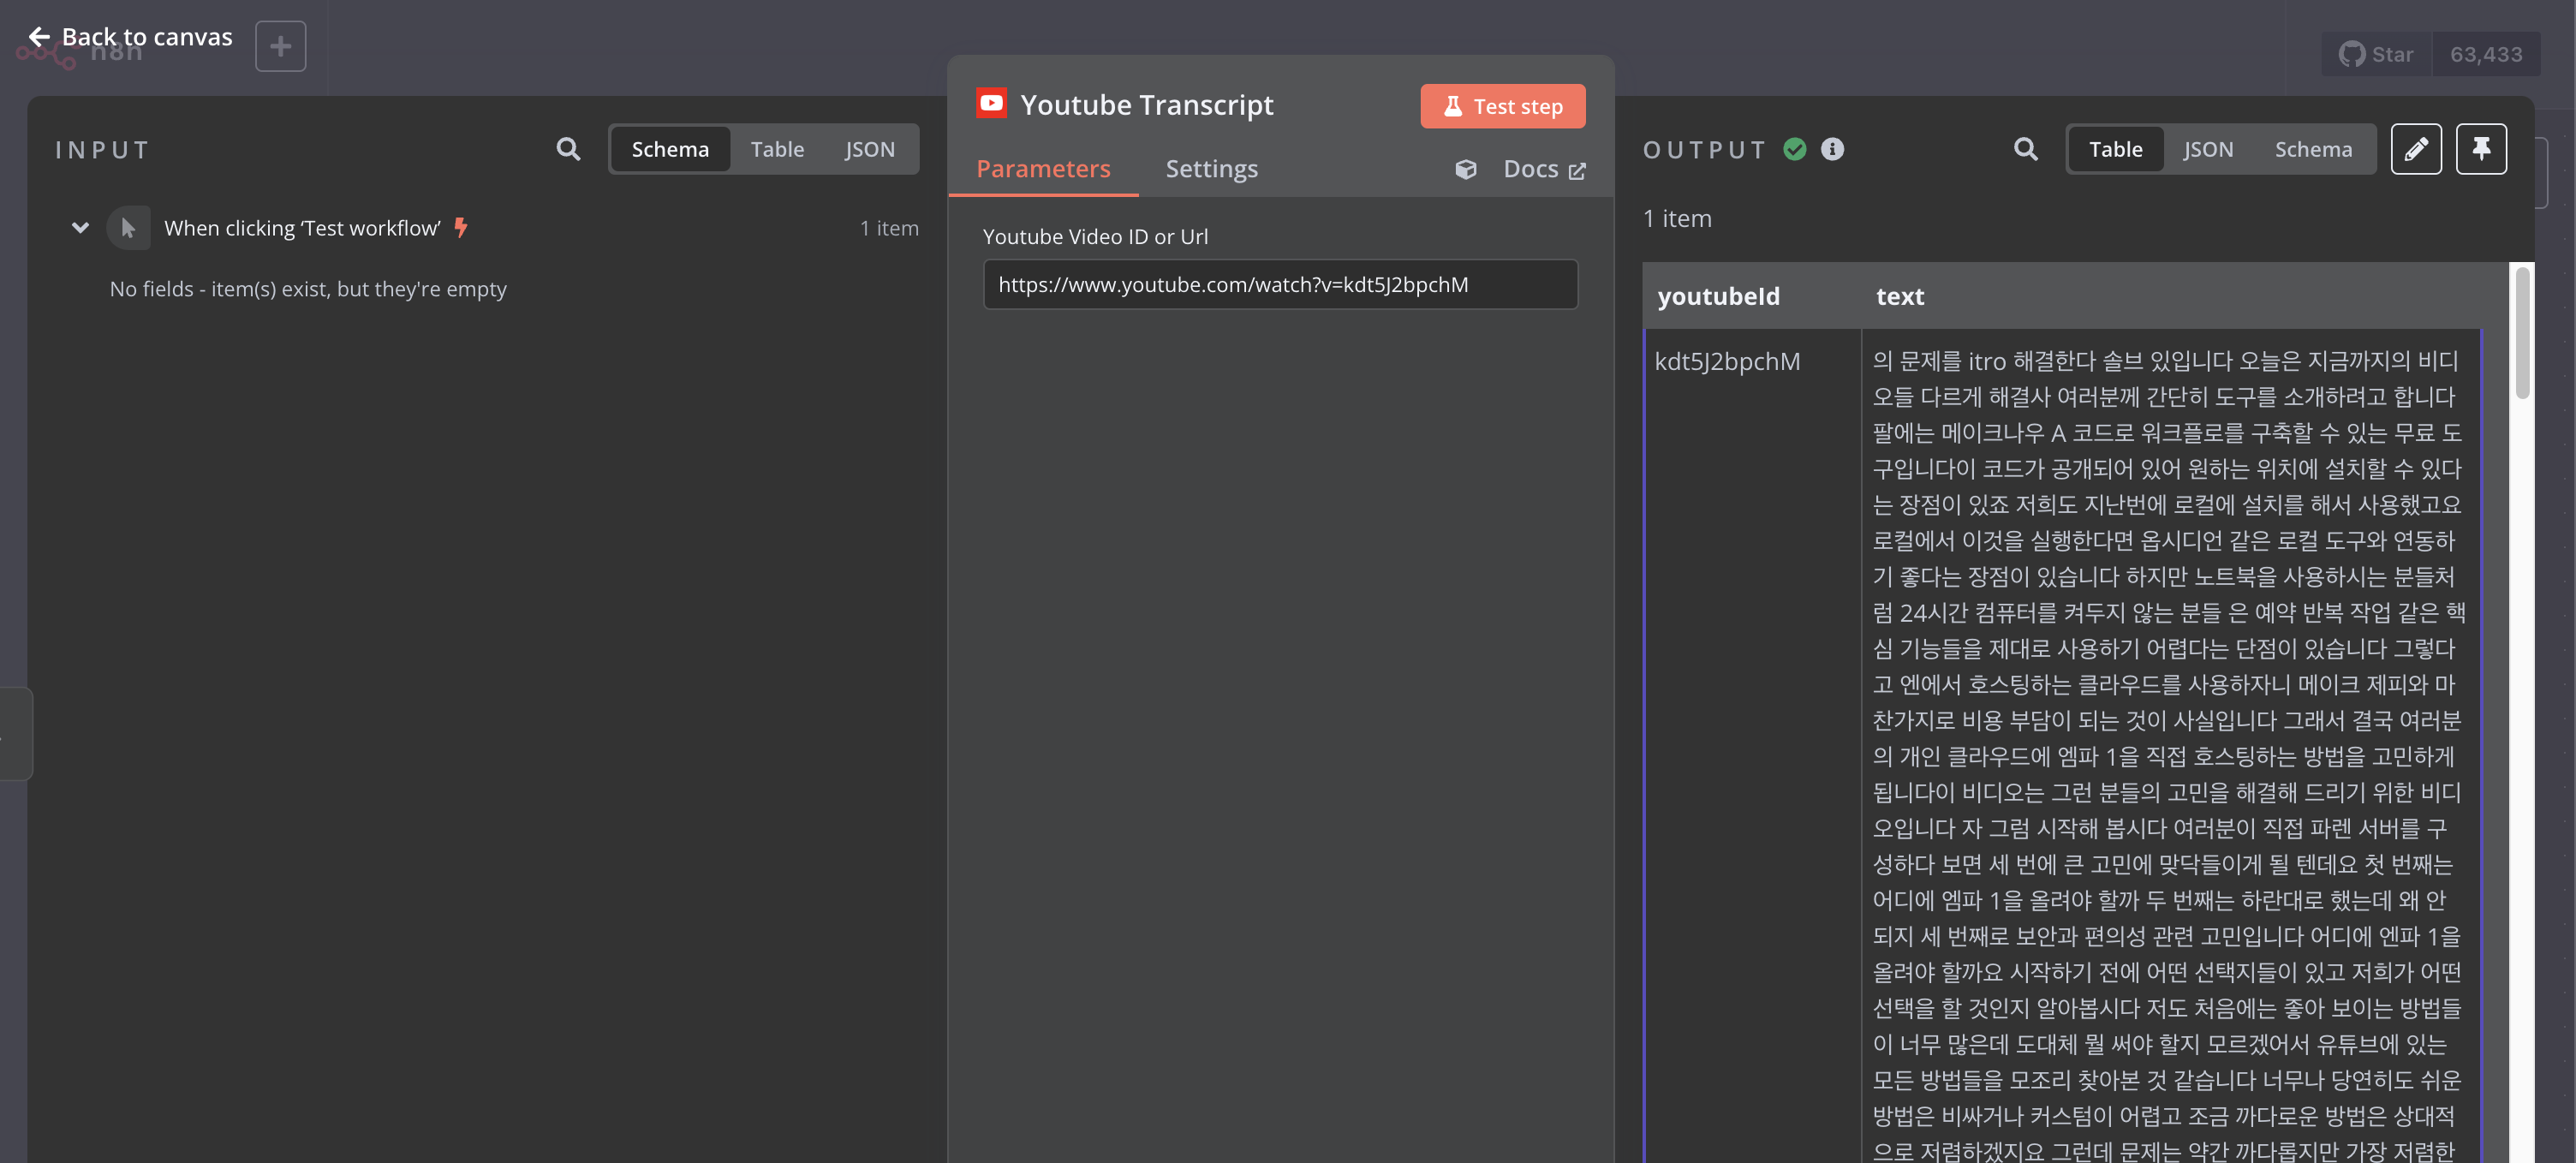Click the plus add button in top bar

[280, 46]
